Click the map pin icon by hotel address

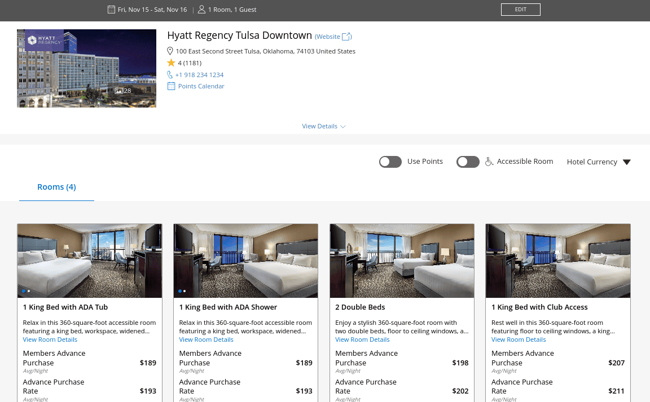pyautogui.click(x=170, y=51)
